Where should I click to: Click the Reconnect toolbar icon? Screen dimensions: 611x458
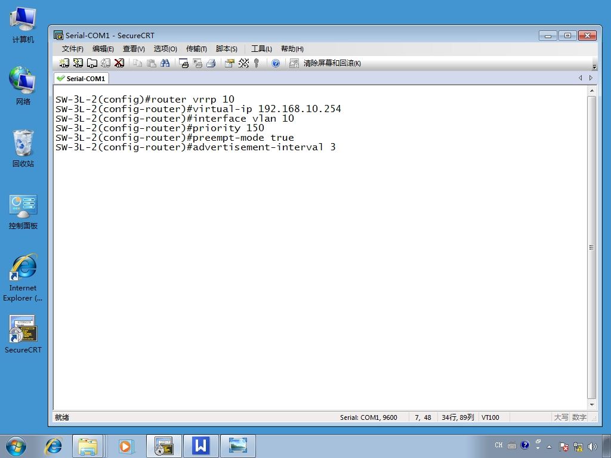(105, 63)
